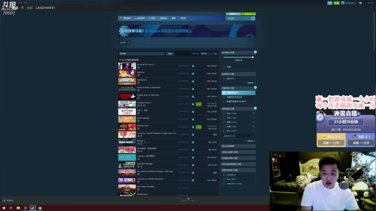Viewport: 376px width, 211px height.
Task: Click Steam blue notification icon in title bar
Action: coord(330,3)
